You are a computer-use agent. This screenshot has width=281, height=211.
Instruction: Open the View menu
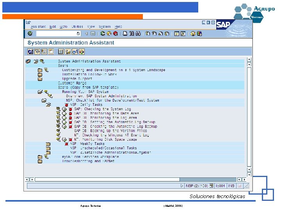point(91,27)
